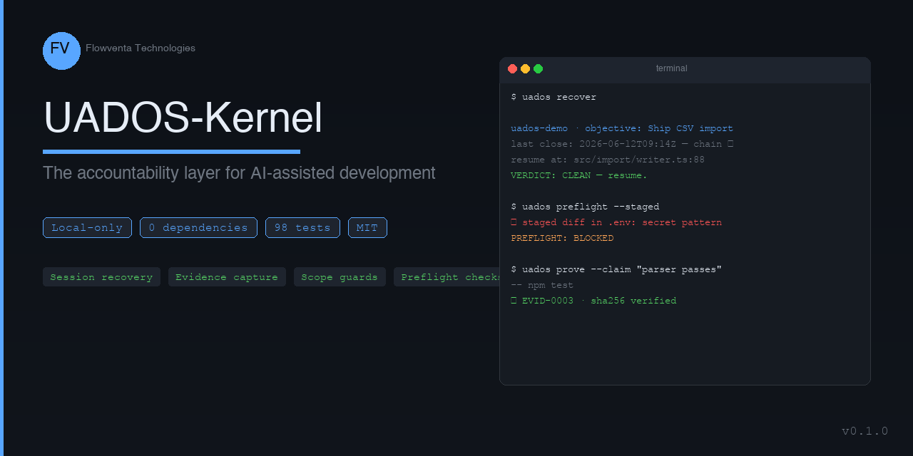
Task: Select the 98 tests badge
Action: (x=302, y=227)
